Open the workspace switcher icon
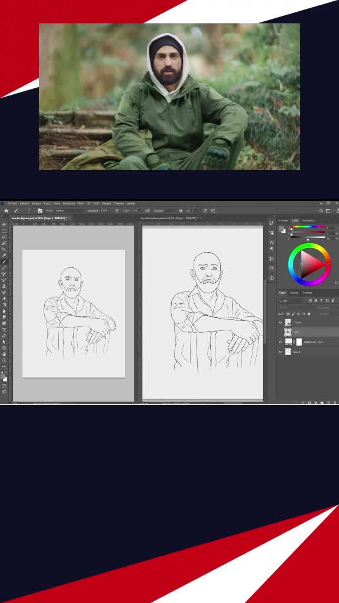Viewport: 339px width, 603px height. (328, 211)
